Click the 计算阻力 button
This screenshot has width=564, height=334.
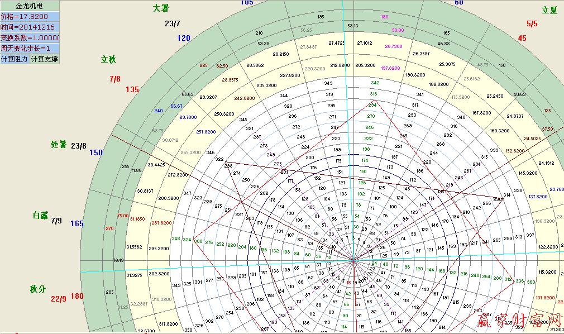coord(15,59)
